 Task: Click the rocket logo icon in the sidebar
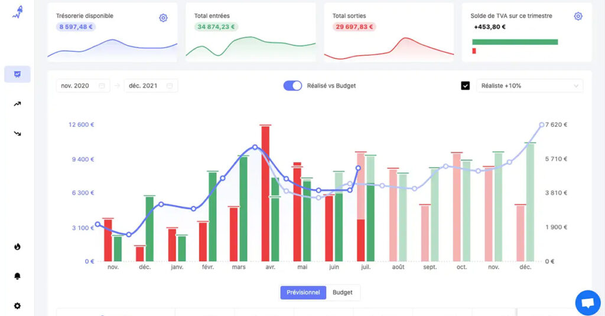pos(17,12)
